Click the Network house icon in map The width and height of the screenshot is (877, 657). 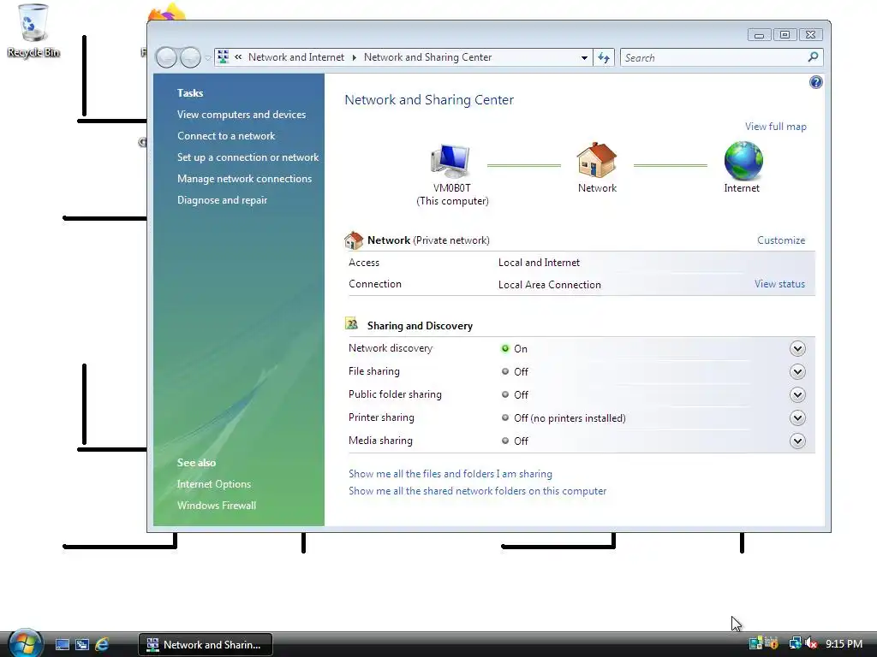click(x=597, y=160)
